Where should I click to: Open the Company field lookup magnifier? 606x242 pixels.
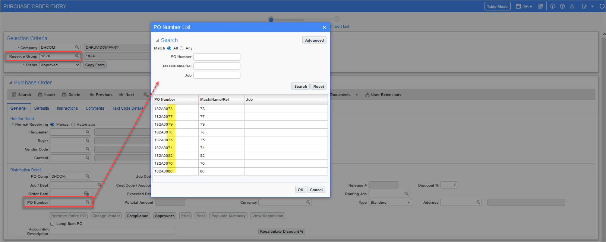tap(77, 47)
